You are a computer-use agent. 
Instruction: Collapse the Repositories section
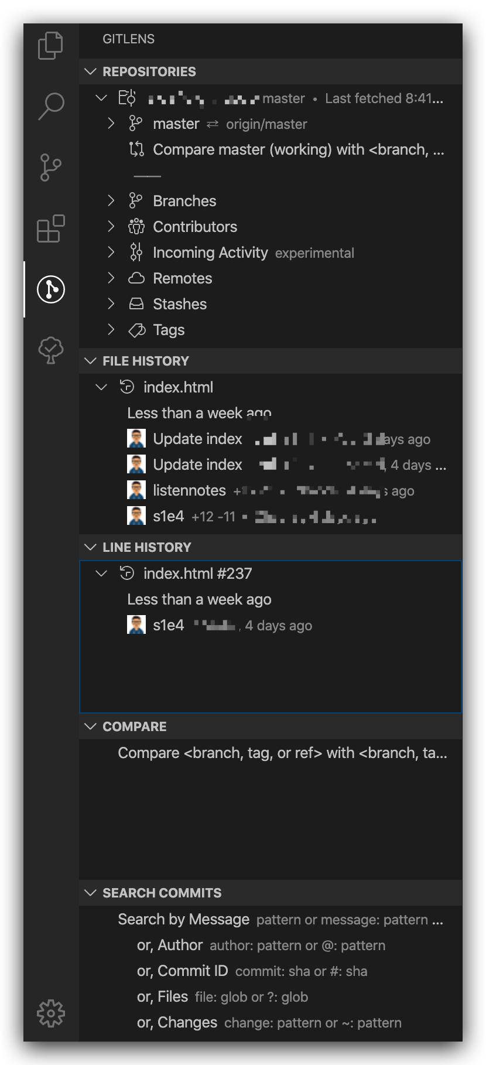(91, 71)
